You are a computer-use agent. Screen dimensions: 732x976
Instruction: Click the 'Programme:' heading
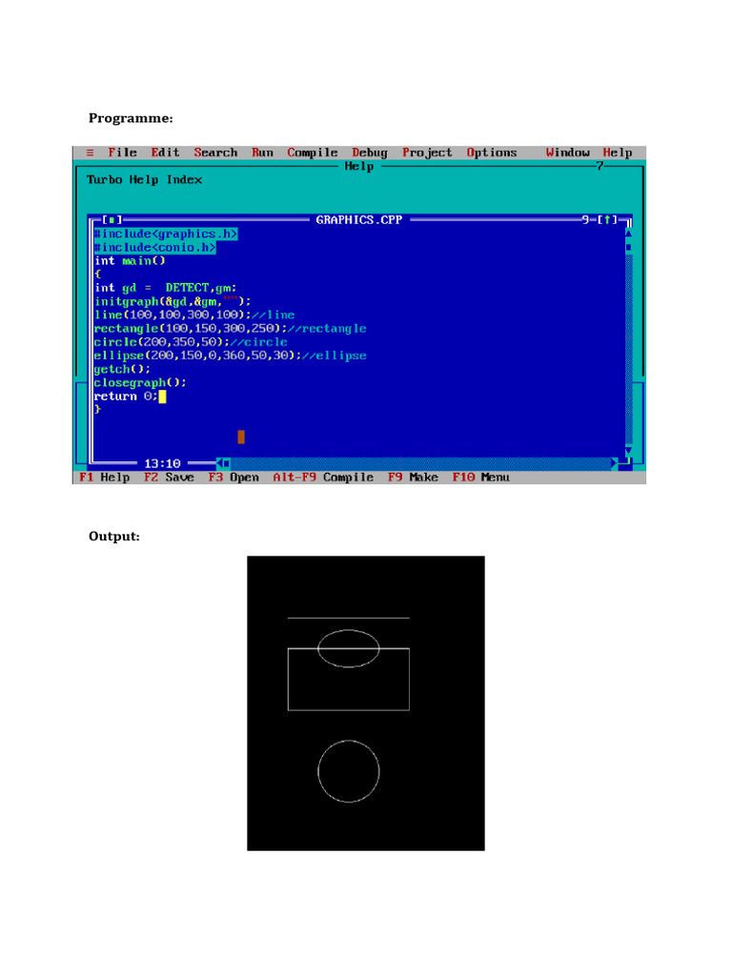pyautogui.click(x=131, y=118)
